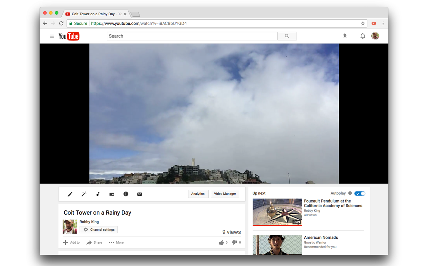Click the Gnostic Warrior channel name
The image size is (426, 266).
click(316, 242)
